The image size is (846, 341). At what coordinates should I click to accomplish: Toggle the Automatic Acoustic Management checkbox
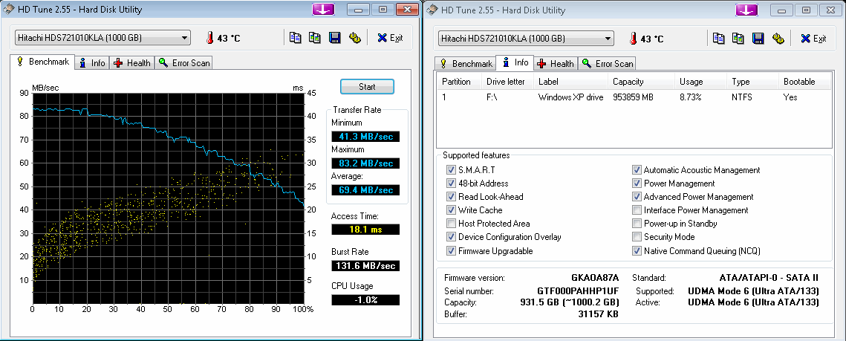[x=637, y=170]
